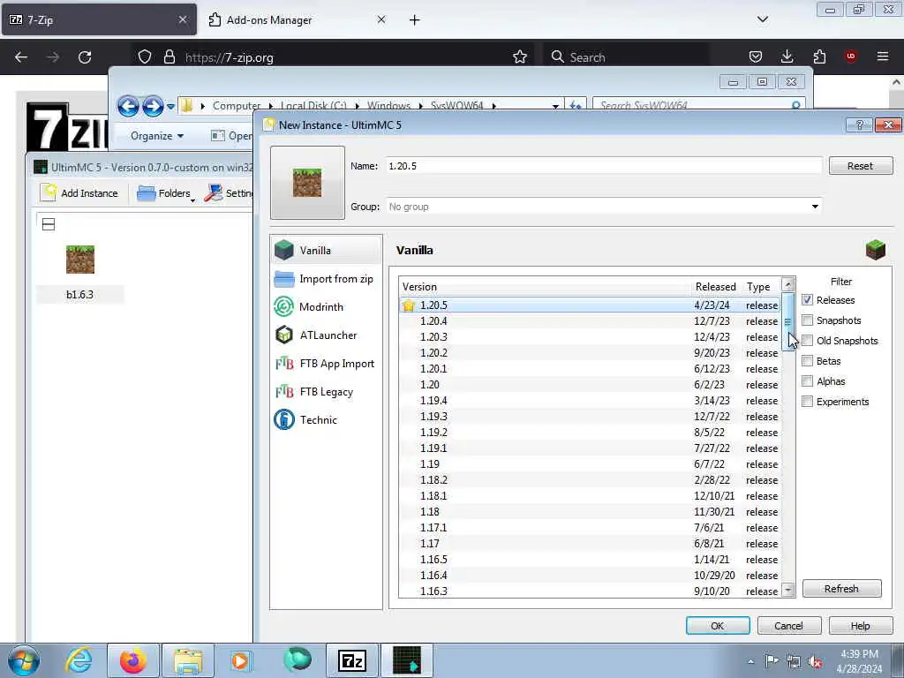Select FTB Legacy source
This screenshot has width=904, height=678.
[x=326, y=392]
